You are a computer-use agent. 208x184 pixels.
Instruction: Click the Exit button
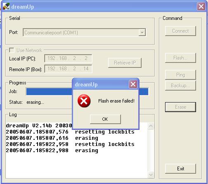(x=180, y=169)
